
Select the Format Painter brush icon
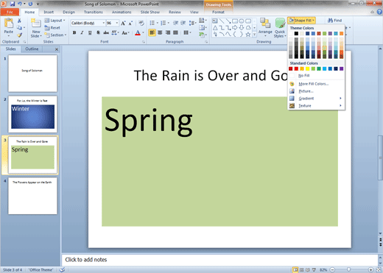pyautogui.click(x=19, y=35)
